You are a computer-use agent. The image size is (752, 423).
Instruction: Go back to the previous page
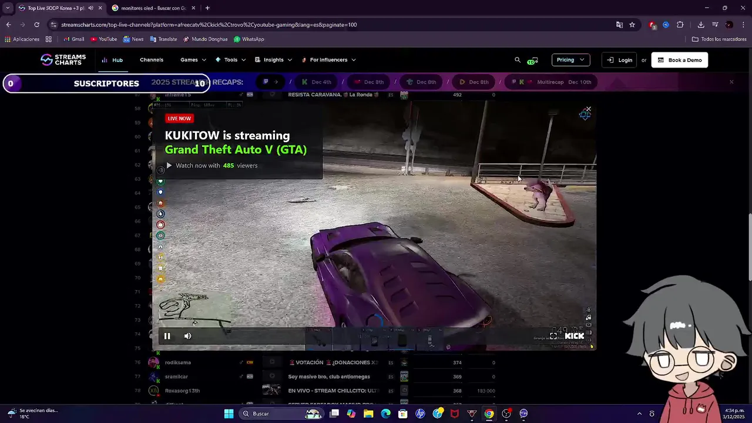pos(8,25)
